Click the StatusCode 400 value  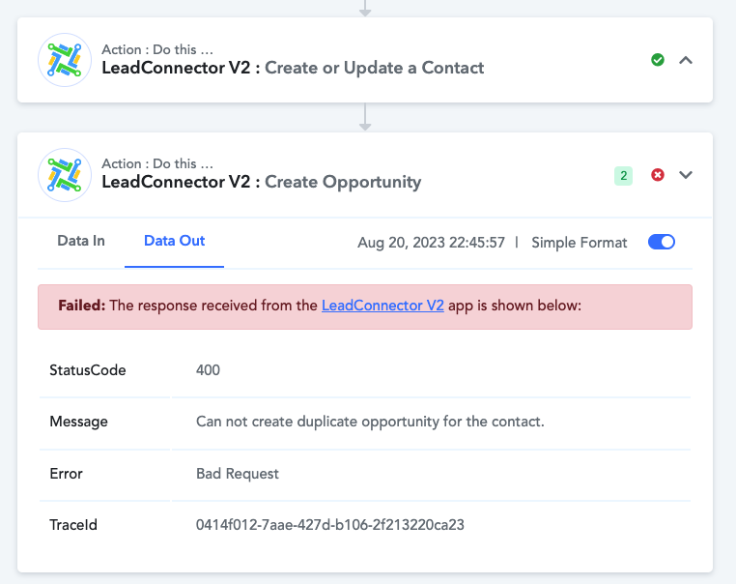click(x=208, y=370)
